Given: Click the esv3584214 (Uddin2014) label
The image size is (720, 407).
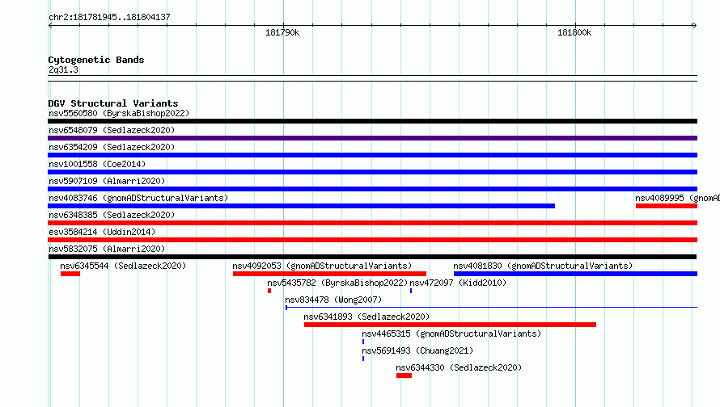Looking at the screenshot, I should point(102,232).
